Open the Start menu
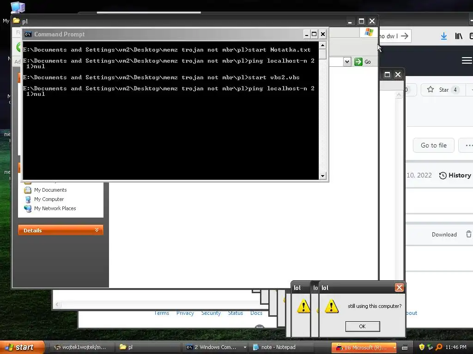 coord(22,347)
